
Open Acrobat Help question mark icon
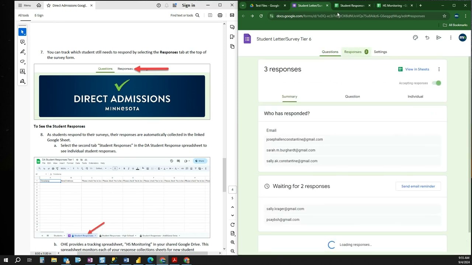pyautogui.click(x=159, y=6)
